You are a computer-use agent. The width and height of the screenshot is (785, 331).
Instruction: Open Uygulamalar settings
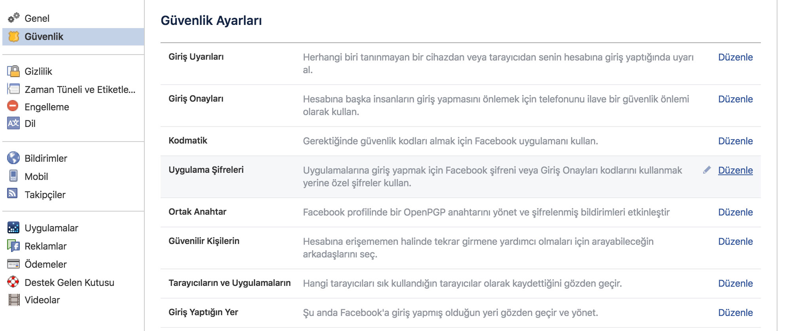point(51,228)
